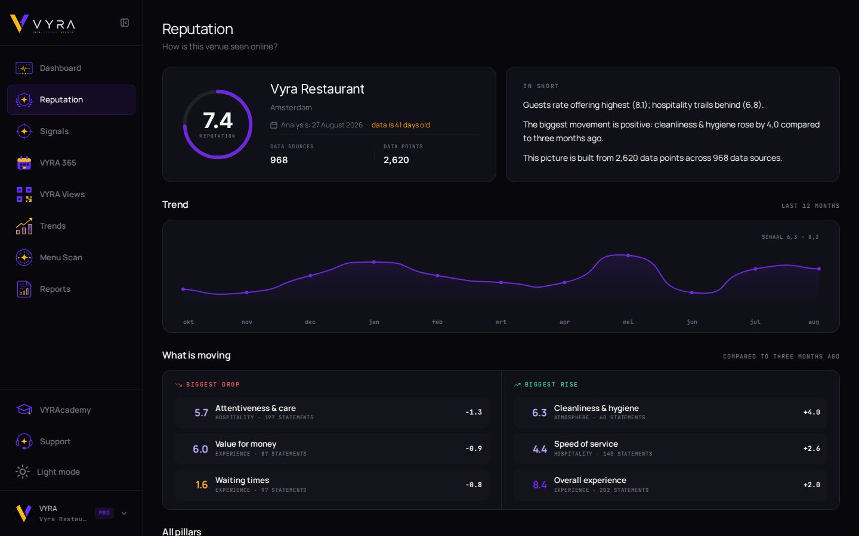Click the sun icon for Light mode
The width and height of the screenshot is (859, 536).
[x=23, y=472]
